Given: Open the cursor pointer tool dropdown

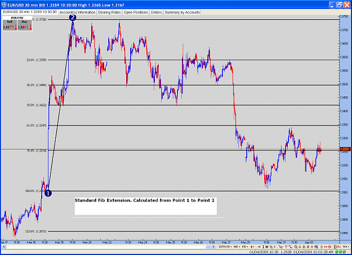Looking at the screenshot, I should coord(281,247).
